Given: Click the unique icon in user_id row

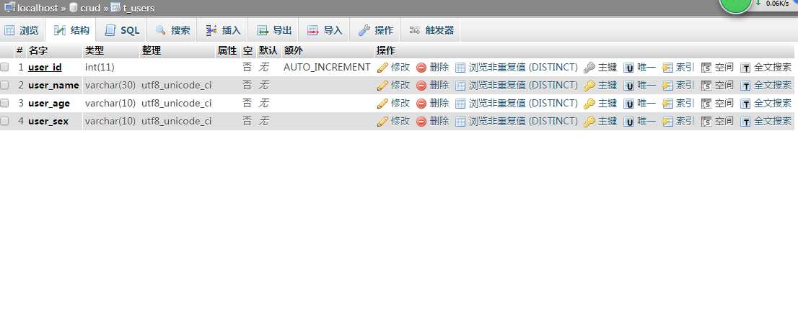Looking at the screenshot, I should (628, 68).
